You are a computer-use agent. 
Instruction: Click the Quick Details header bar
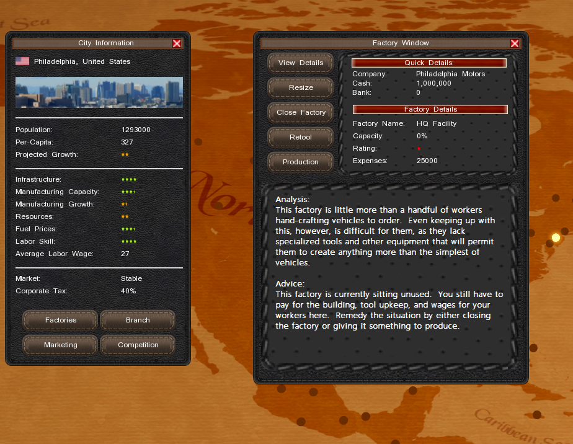point(429,63)
